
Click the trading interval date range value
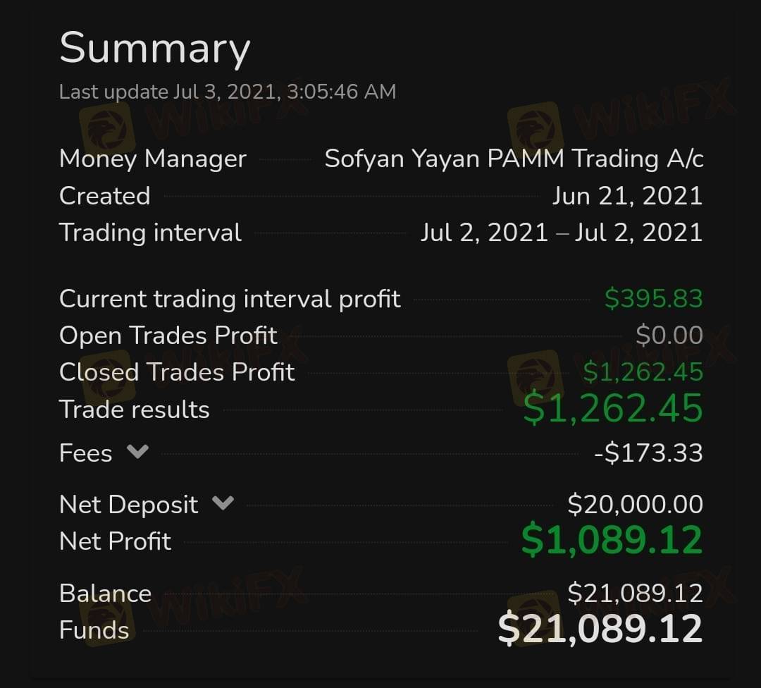561,233
